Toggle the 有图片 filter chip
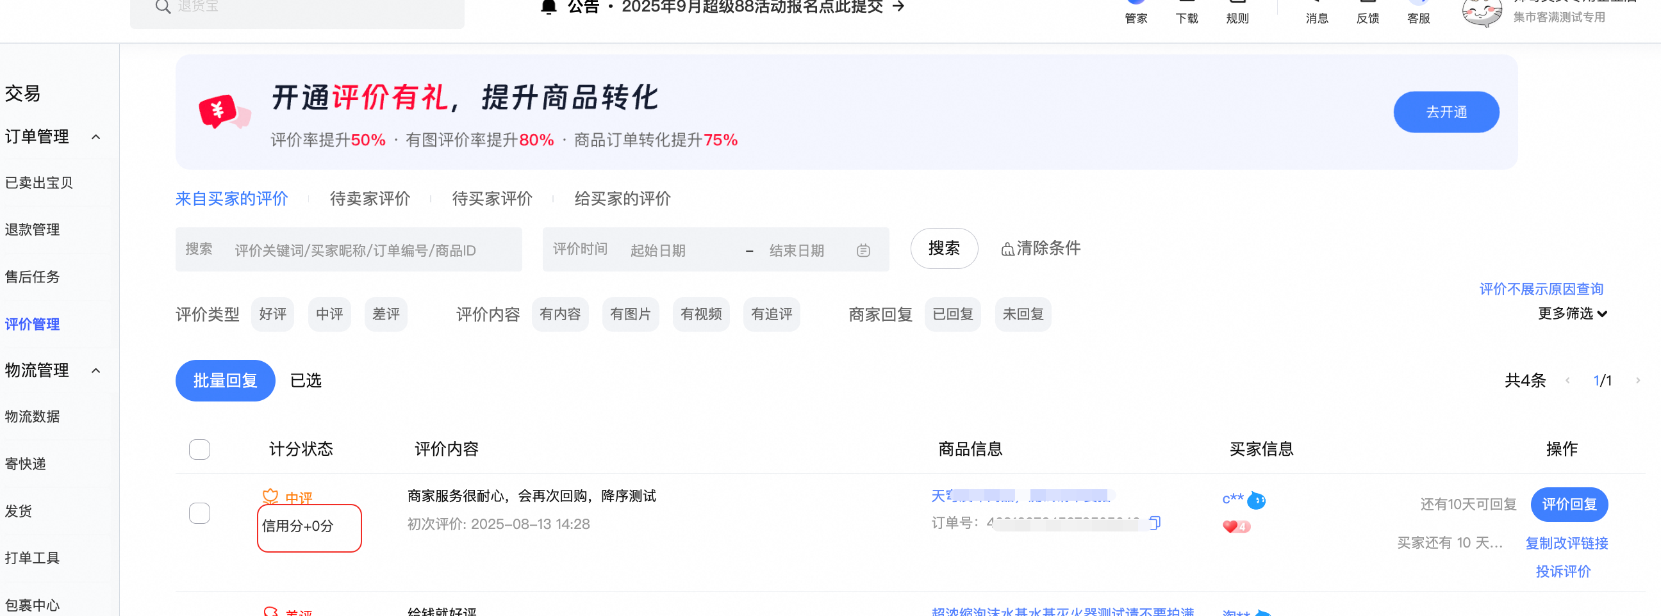 (631, 314)
